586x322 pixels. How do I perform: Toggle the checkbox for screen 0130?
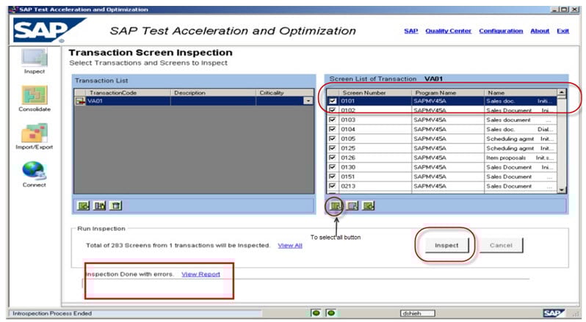pos(333,167)
